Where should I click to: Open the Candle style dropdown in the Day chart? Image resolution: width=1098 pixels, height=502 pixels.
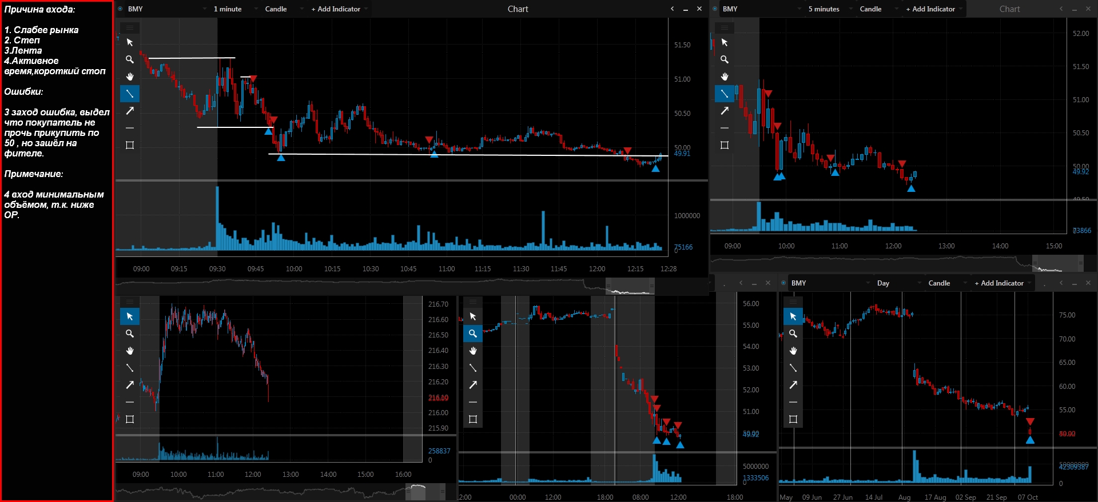pyautogui.click(x=946, y=283)
